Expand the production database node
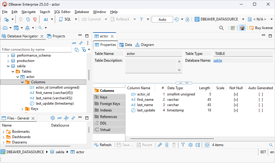 click(x=8, y=61)
